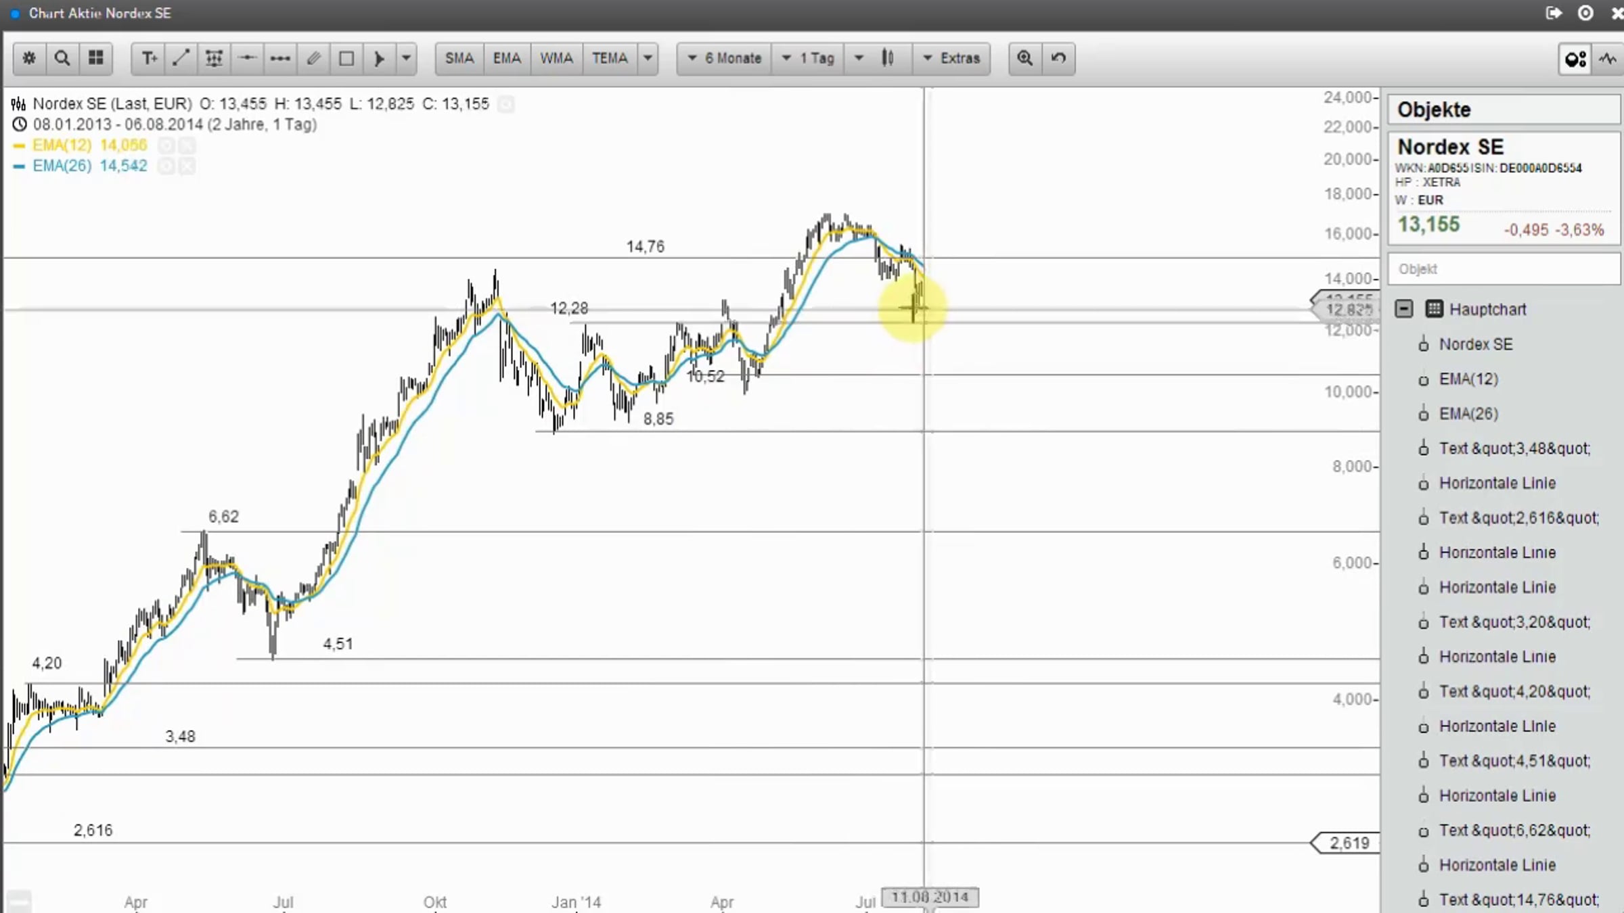Collapse the Hauptchart tree node
This screenshot has width=1624, height=913.
point(1404,309)
